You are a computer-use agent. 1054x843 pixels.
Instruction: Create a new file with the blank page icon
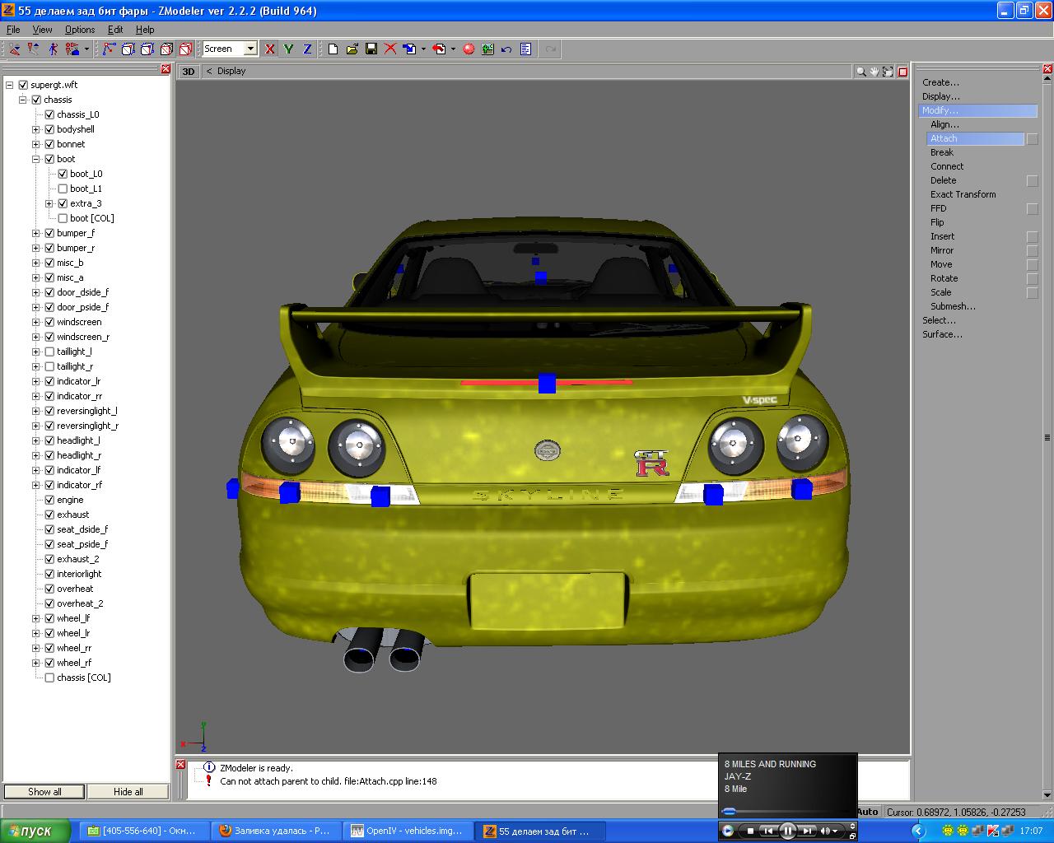click(x=333, y=49)
